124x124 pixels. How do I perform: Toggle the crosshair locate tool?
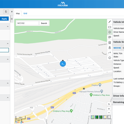(x=110, y=32)
